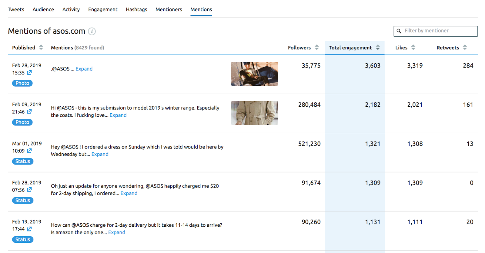Switch to the Mentioners tab
The width and height of the screenshot is (485, 253).
tap(169, 9)
